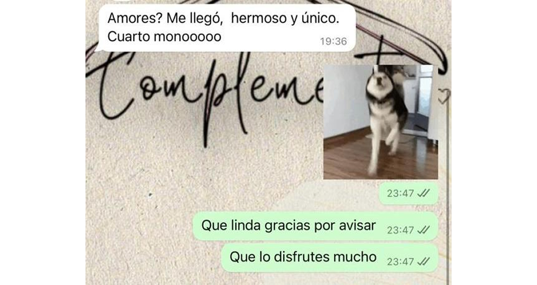
Task: Tap checkmarks beside 'Que linda gracias por avisar'
Action: 423,230
